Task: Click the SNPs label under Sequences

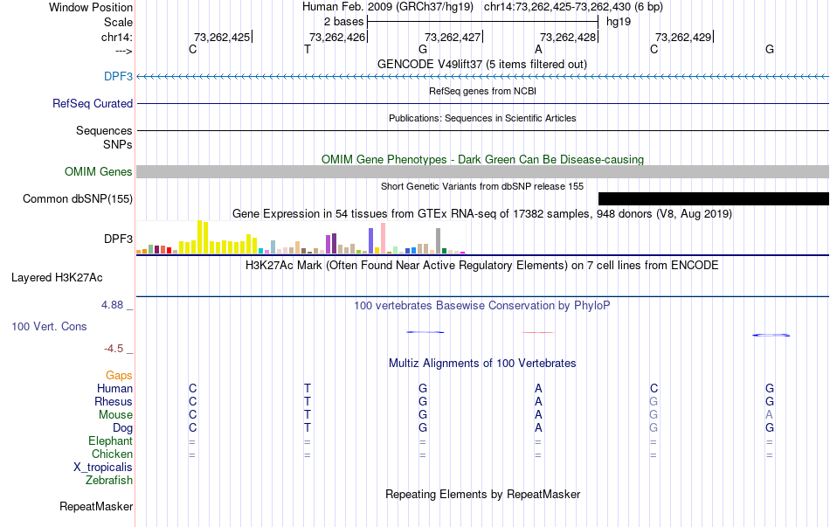Action: coord(118,144)
